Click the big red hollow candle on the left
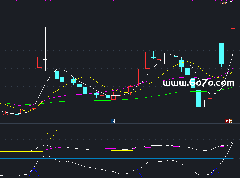 (x=34, y=96)
